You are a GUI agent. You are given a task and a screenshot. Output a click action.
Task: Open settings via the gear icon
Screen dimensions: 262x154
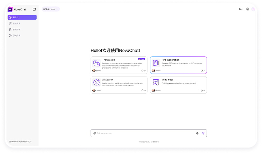248,9
